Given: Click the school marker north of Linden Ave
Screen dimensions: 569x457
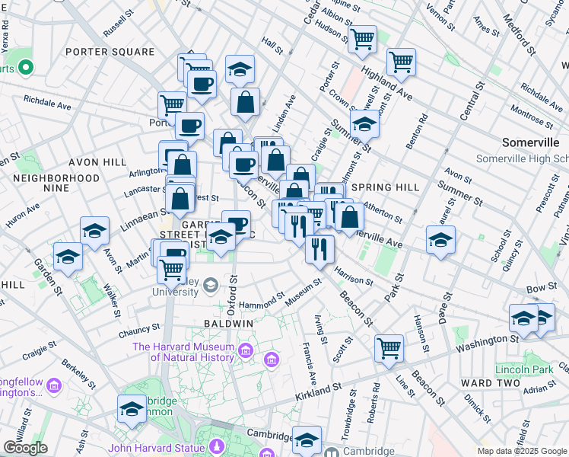Looking at the screenshot, I should point(240,71).
